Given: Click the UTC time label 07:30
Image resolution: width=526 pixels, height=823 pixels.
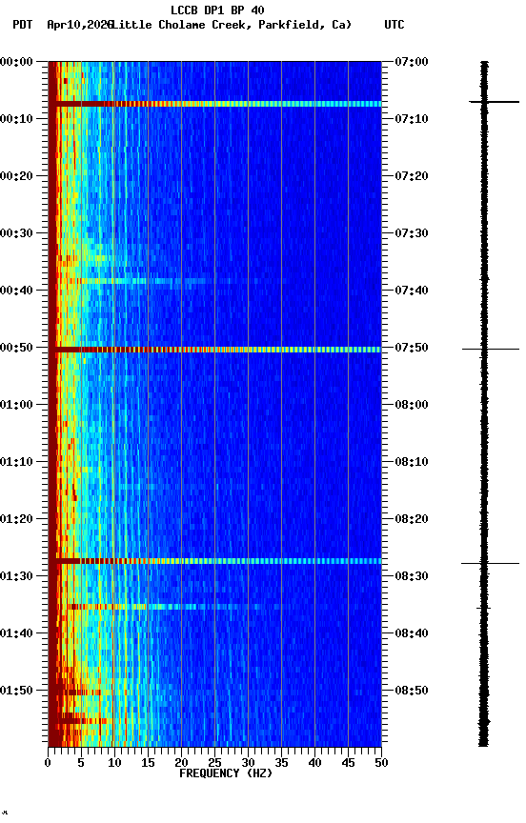Looking at the screenshot, I should (412, 233).
